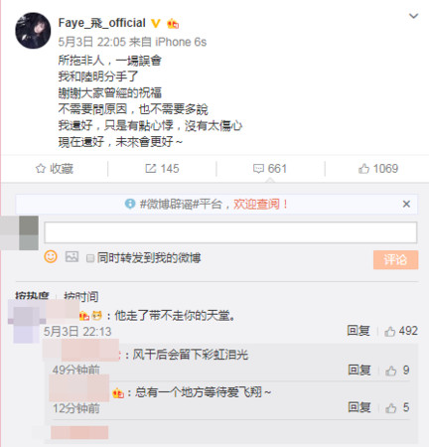Image resolution: width=429 pixels, height=447 pixels.
Task: Click the insert image icon
Action: click(x=71, y=256)
